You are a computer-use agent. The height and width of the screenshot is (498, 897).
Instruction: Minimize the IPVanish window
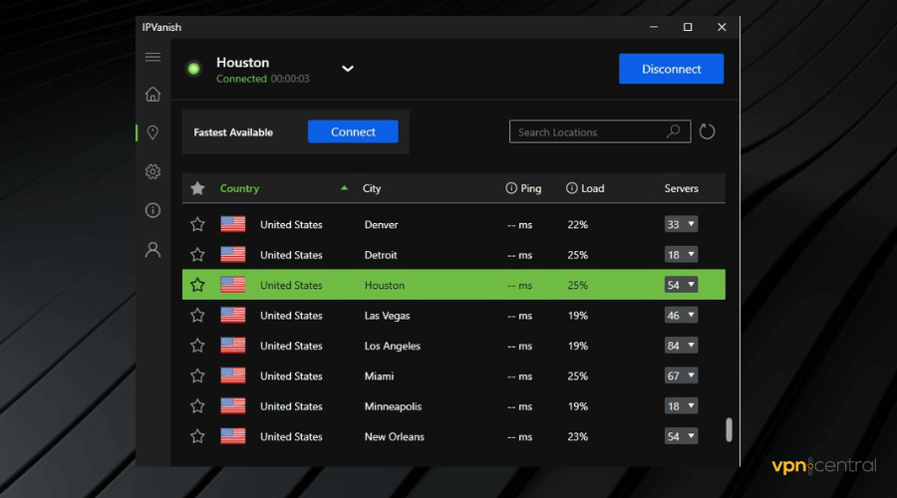click(654, 27)
